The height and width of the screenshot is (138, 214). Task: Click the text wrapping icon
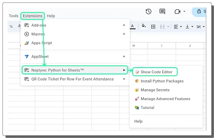pyautogui.click(x=199, y=27)
